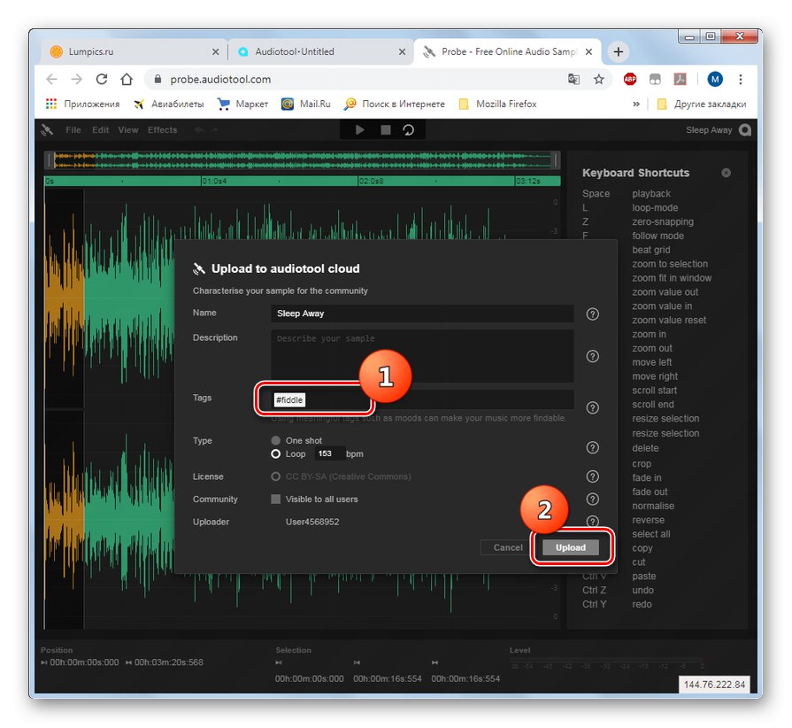
Task: Open a new browser tab
Action: pyautogui.click(x=619, y=51)
